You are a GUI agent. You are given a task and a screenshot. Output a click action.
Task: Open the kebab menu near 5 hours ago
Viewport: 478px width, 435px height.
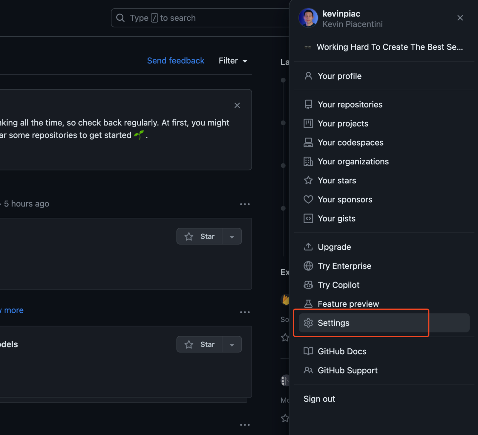tap(245, 204)
